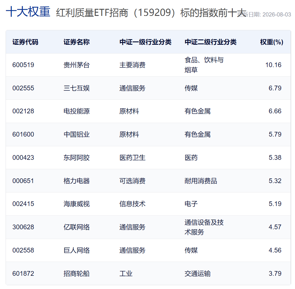Click the 中证二级行业分类 column header
This screenshot has height=289, width=295.
(211, 42)
